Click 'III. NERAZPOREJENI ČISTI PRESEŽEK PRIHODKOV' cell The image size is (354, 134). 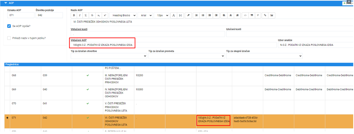(x=119, y=79)
